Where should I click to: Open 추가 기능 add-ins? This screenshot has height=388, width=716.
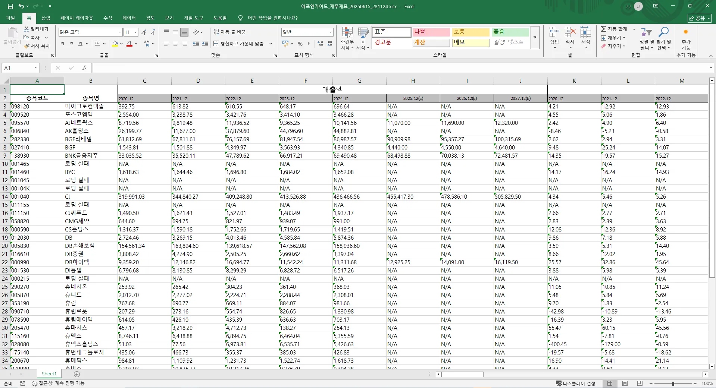[x=686, y=38]
